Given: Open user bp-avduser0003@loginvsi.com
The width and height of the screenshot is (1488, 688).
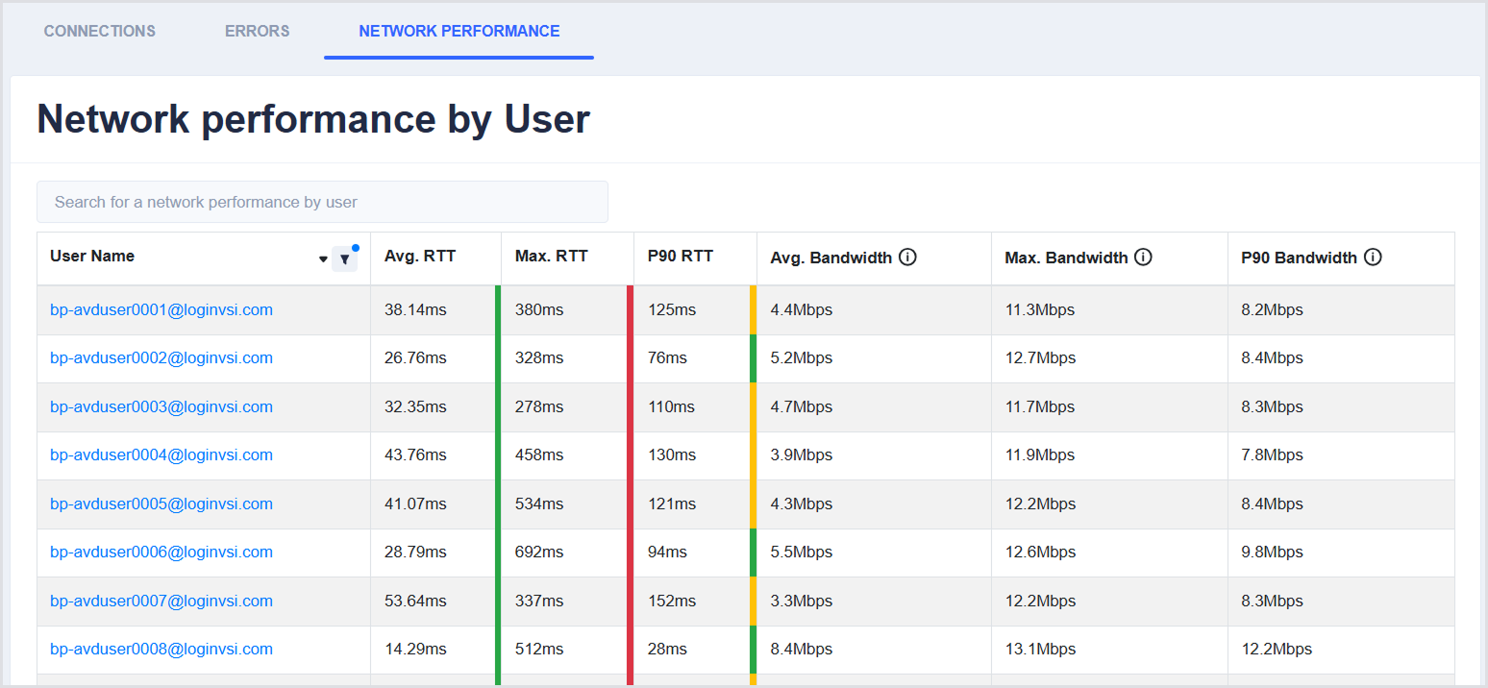Looking at the screenshot, I should tap(161, 406).
